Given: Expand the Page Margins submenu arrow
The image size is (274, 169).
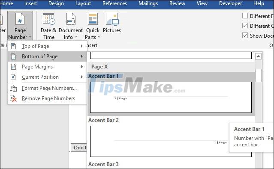Looking at the screenshot, I should point(81,67).
